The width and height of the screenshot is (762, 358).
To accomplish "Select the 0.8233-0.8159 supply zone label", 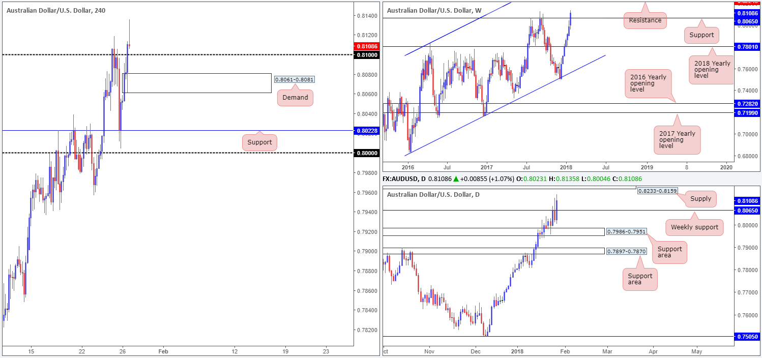I will [657, 191].
